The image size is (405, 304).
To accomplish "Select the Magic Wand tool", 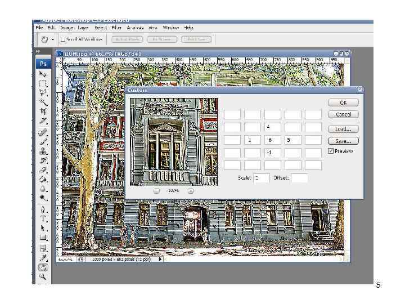I will click(43, 102).
